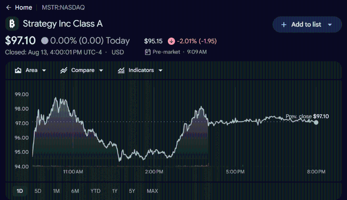Select the 1Y time range tab
The image size is (347, 200).
pos(115,191)
